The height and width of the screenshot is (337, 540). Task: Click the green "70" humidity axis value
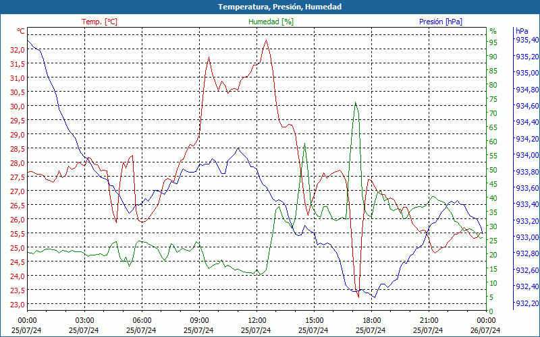pyautogui.click(x=493, y=113)
